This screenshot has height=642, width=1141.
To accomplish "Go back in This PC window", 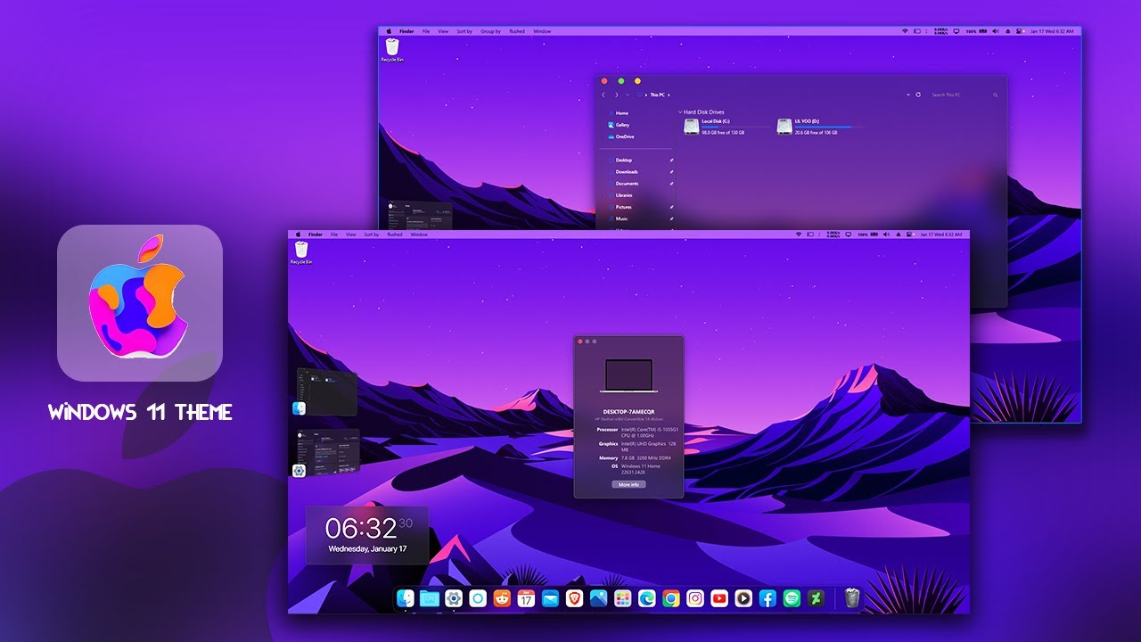I will [603, 95].
